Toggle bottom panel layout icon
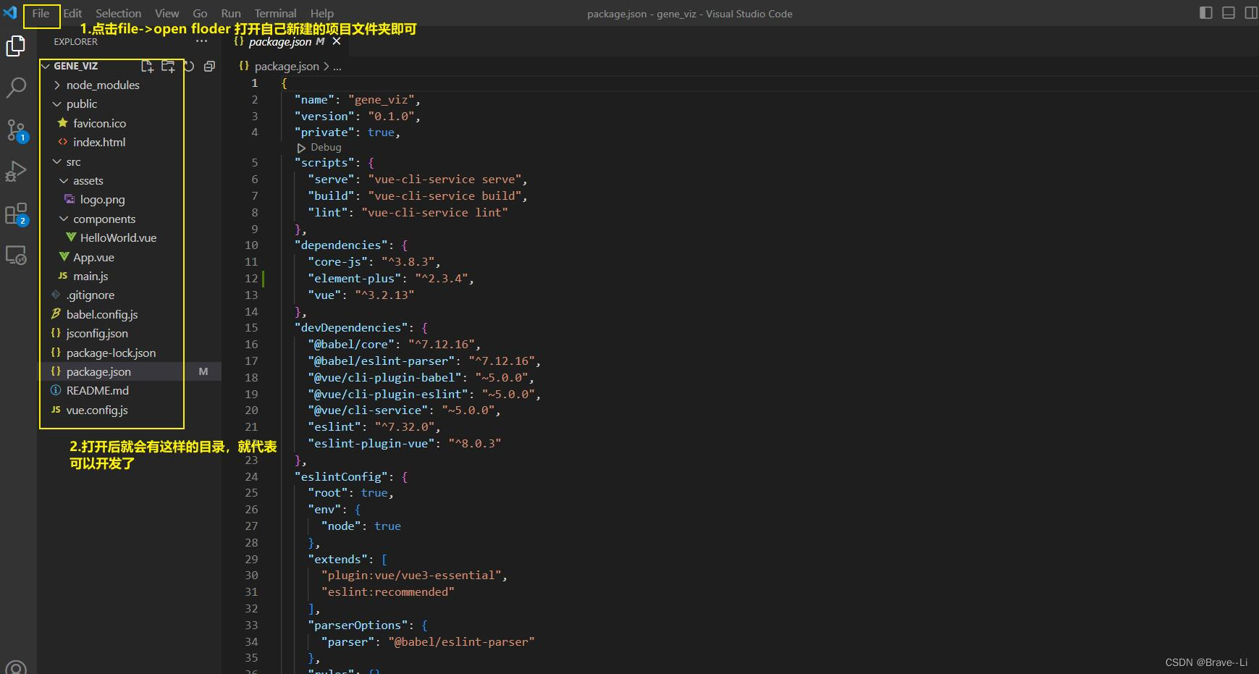 [x=1229, y=13]
